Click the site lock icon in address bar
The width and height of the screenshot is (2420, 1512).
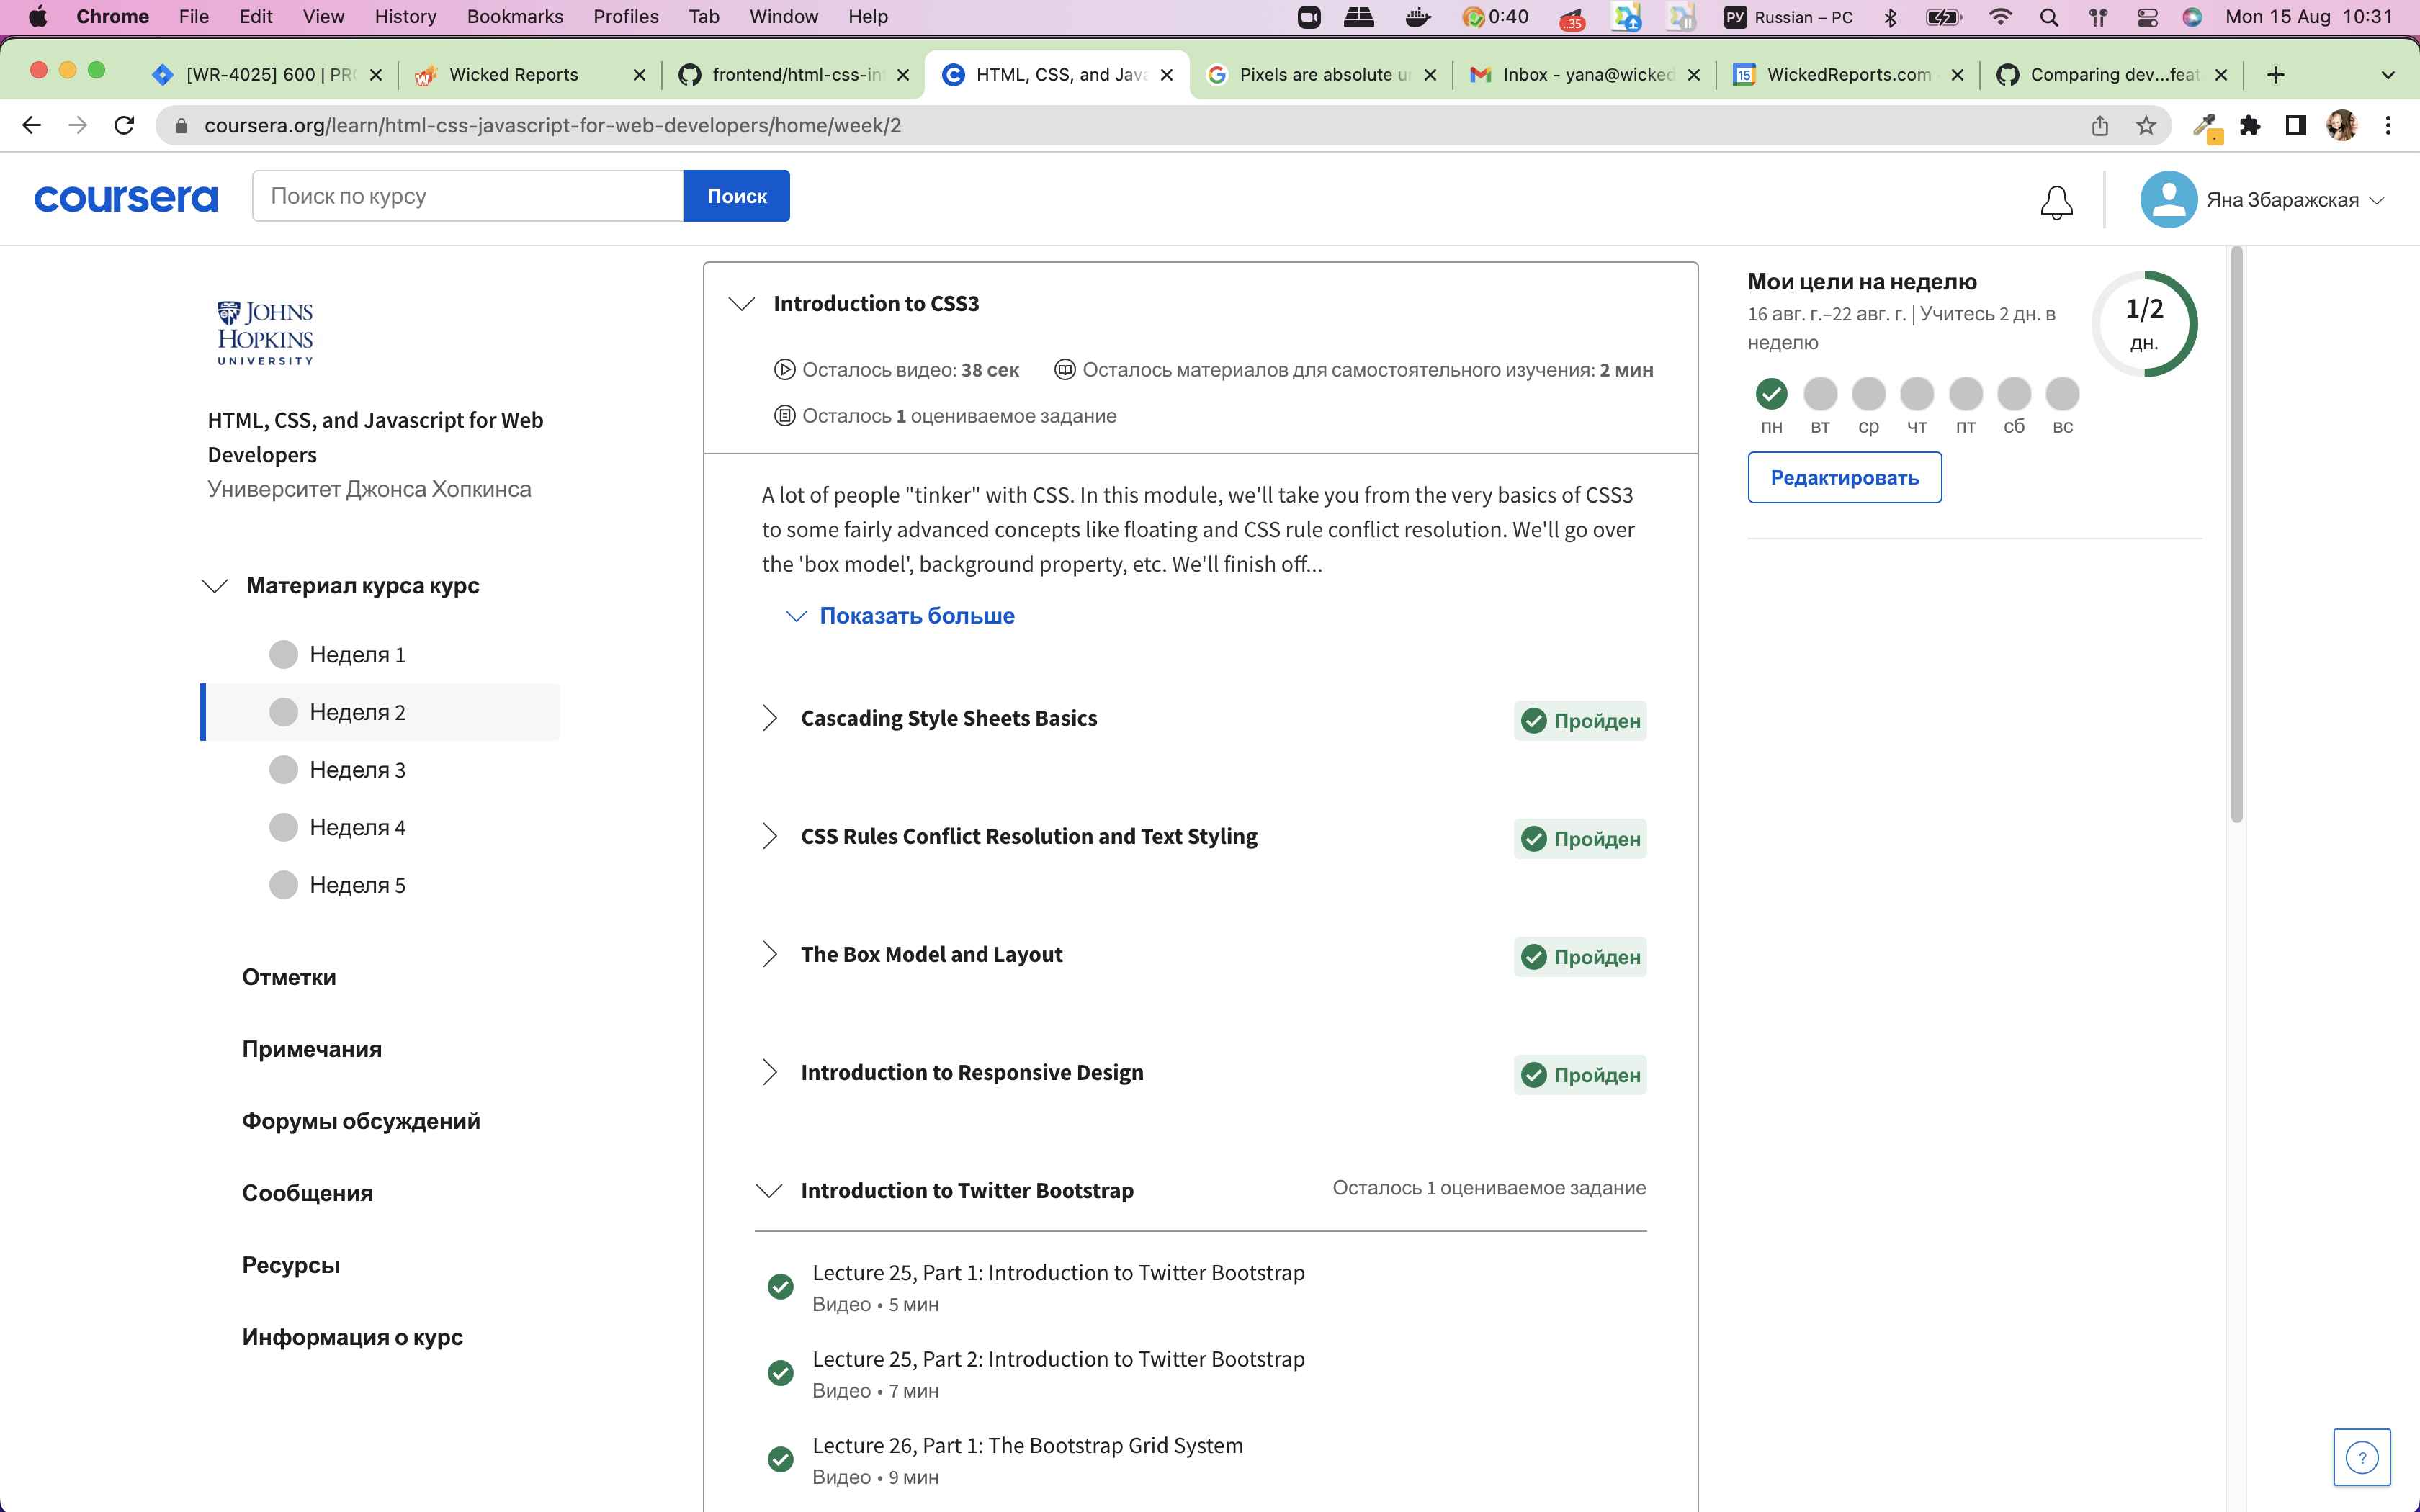181,126
